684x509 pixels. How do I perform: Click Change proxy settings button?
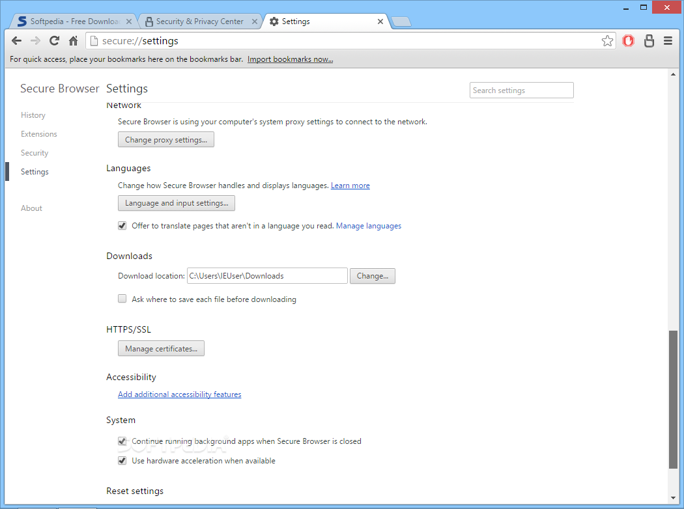[165, 139]
